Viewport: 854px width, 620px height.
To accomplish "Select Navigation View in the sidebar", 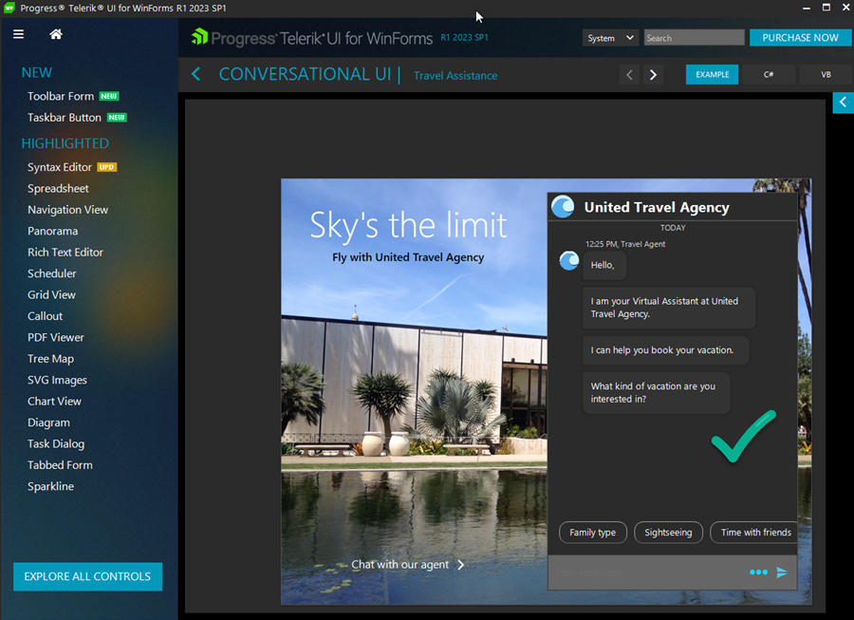I will coord(68,210).
